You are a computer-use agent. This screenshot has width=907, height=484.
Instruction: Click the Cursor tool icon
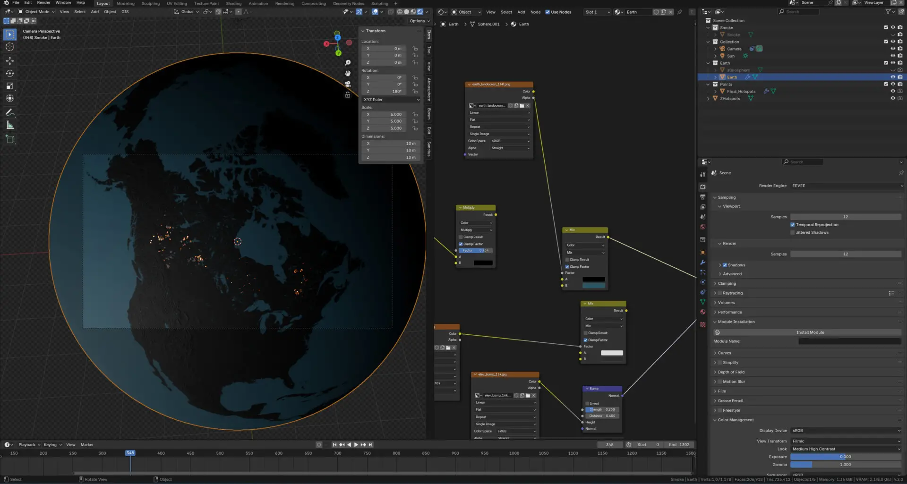pyautogui.click(x=10, y=47)
